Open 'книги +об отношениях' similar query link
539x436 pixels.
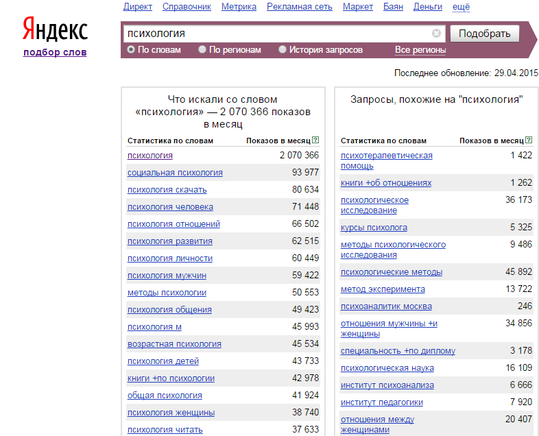tap(386, 183)
